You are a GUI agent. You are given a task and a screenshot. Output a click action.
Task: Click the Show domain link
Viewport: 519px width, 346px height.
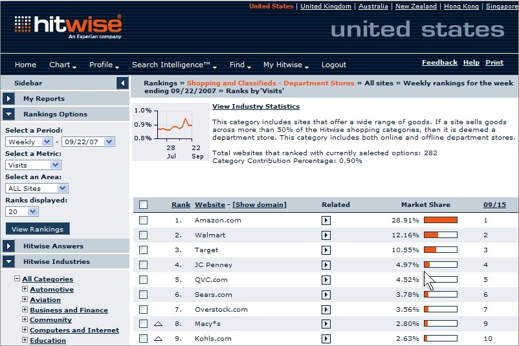(259, 205)
